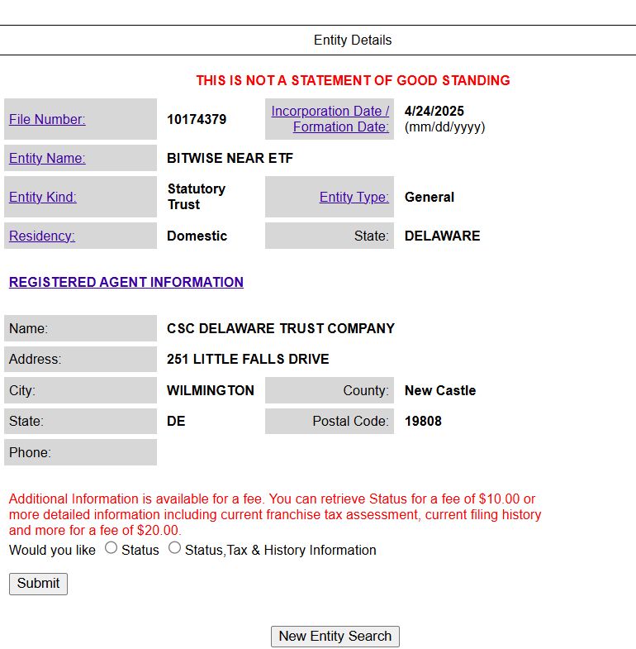Click the Residency link
Screen dimensions: 636x649
tap(42, 236)
